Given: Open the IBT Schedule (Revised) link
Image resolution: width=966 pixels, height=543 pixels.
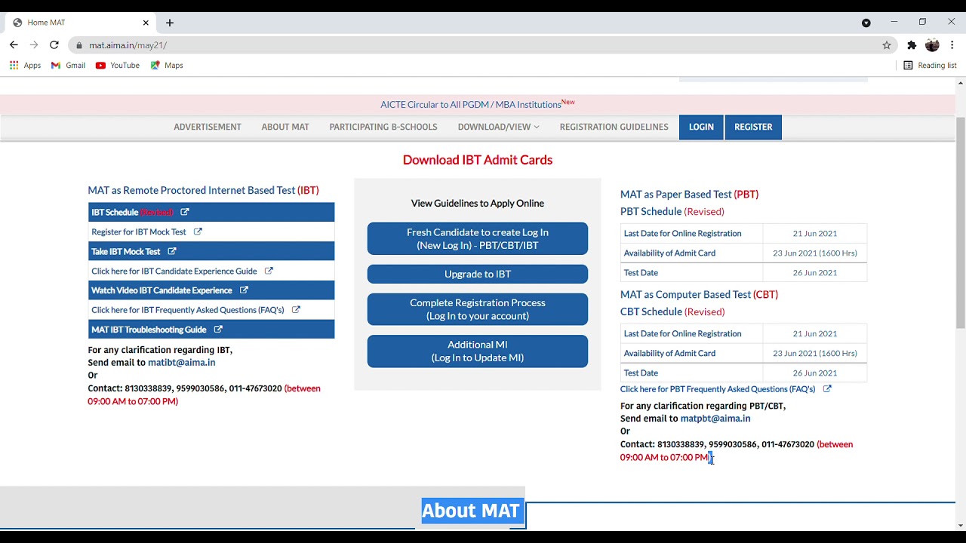Looking at the screenshot, I should point(132,212).
